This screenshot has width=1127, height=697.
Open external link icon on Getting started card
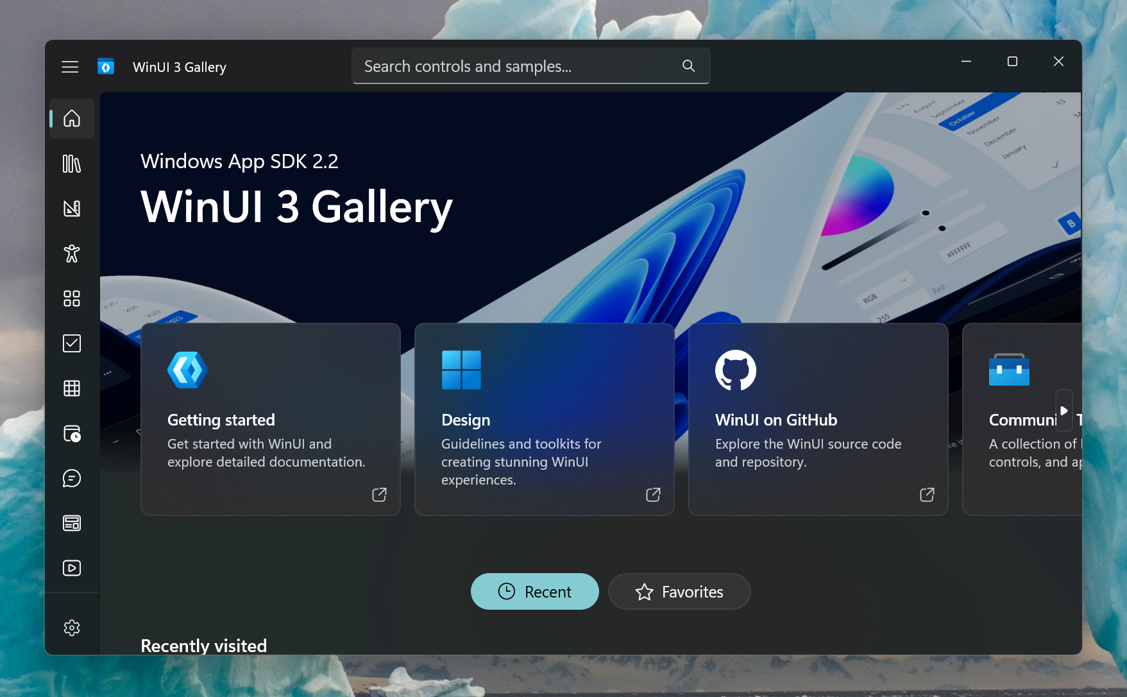(379, 495)
